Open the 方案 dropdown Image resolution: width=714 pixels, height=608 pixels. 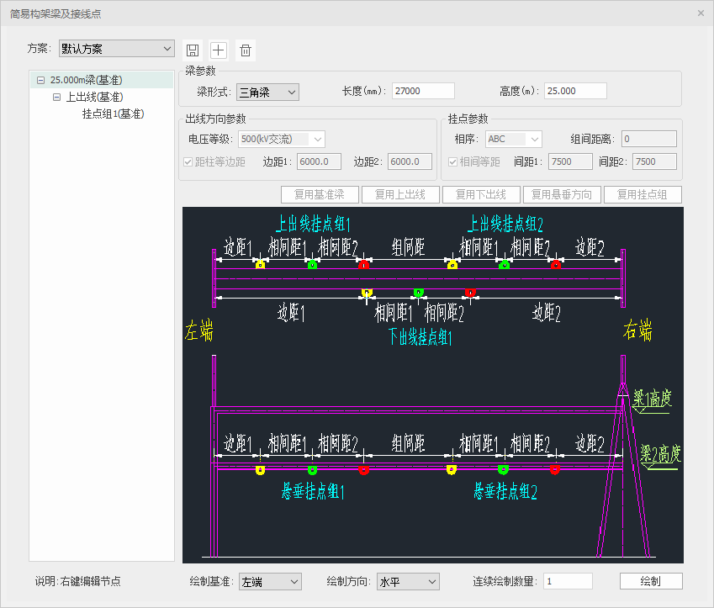[116, 49]
